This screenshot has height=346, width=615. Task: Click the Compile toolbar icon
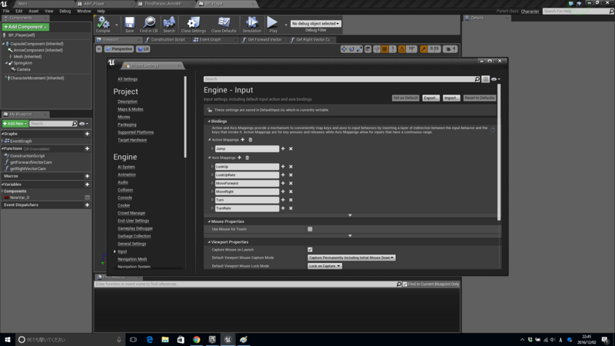pyautogui.click(x=103, y=25)
